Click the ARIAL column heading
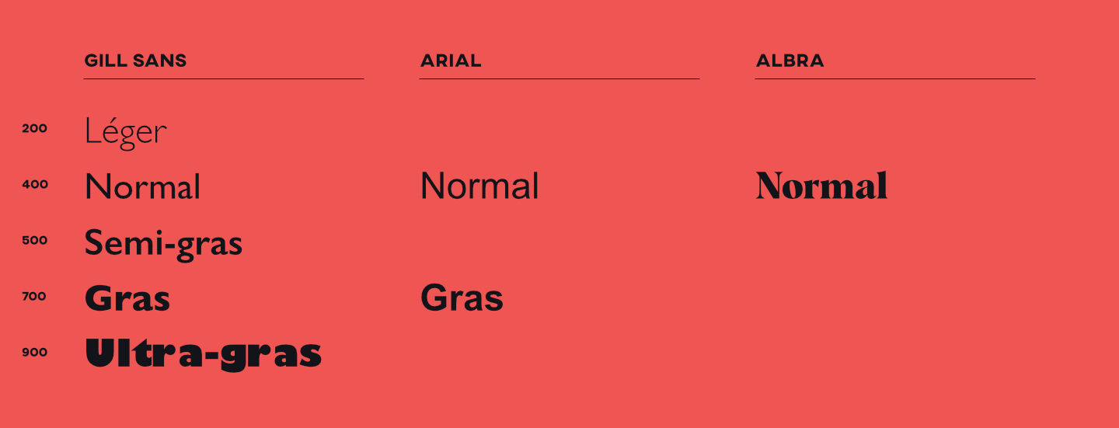Screen dimensions: 1119x428 coord(451,61)
